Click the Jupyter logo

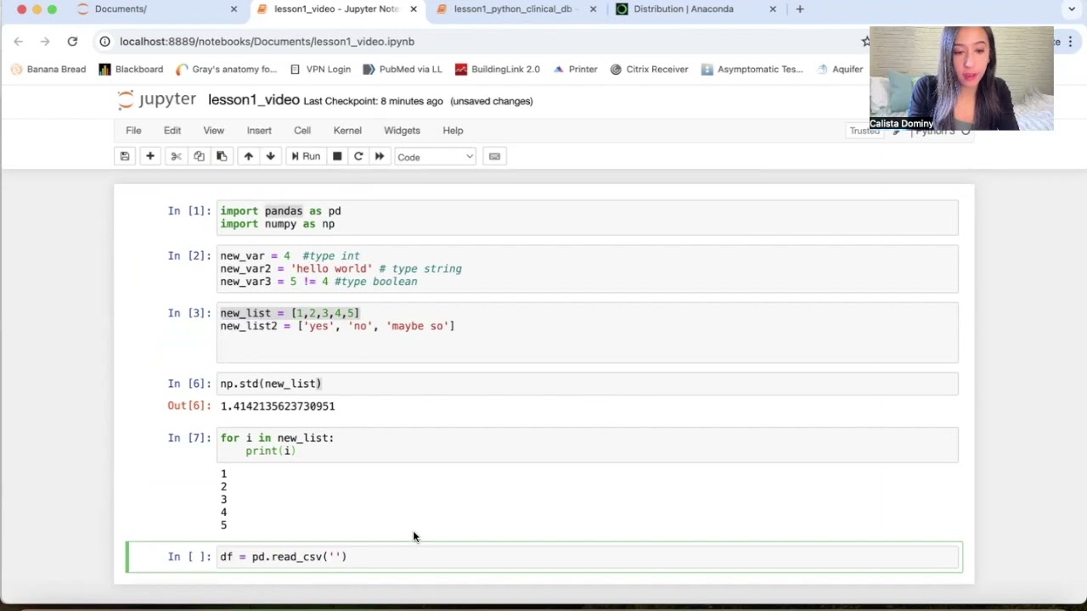157,100
